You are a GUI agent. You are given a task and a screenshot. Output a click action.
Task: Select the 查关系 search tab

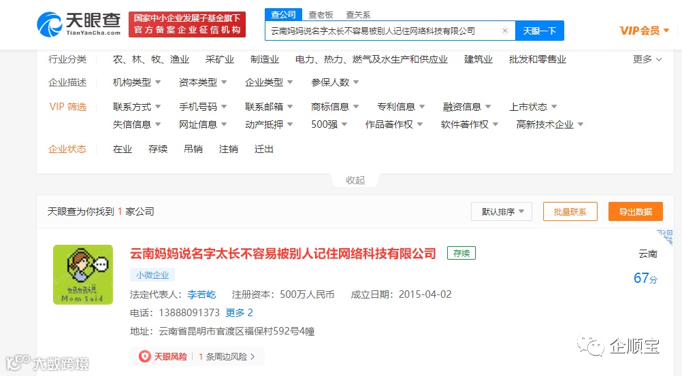coord(358,15)
